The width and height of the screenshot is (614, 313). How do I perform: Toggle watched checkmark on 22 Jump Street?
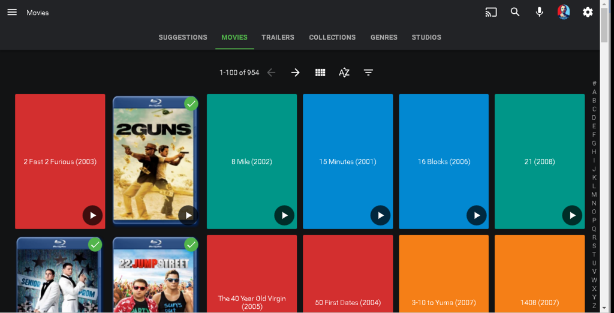(191, 245)
